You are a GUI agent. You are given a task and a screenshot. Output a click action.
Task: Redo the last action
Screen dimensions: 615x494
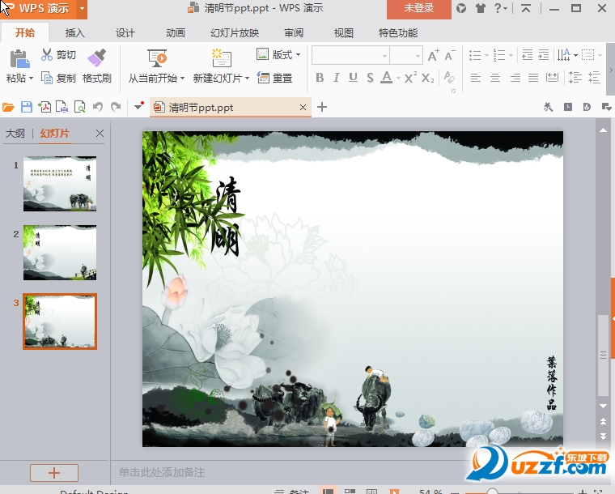tap(116, 107)
